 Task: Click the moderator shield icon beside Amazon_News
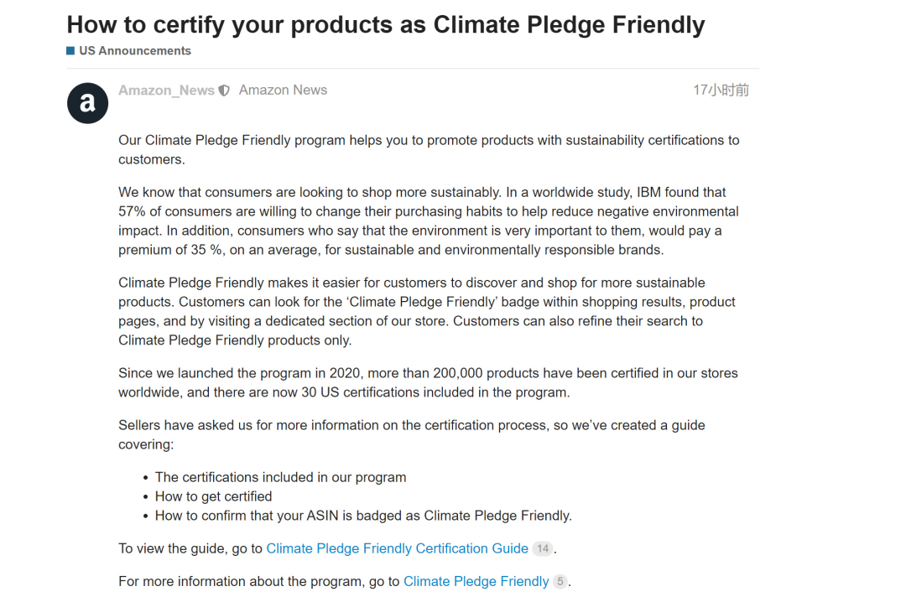click(x=224, y=91)
